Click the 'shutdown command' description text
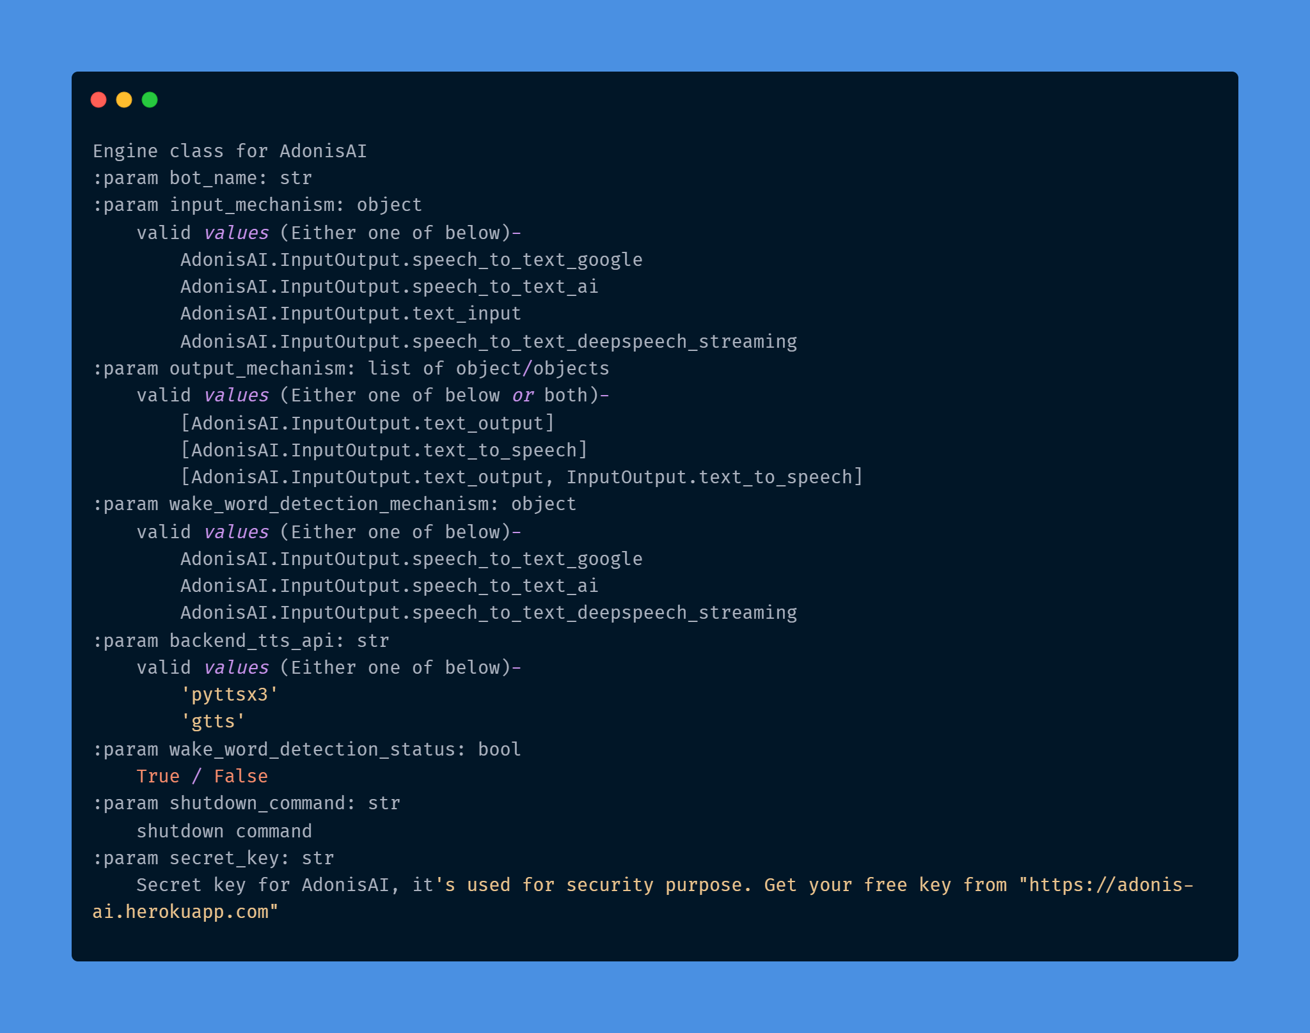Viewport: 1310px width, 1033px height. pyautogui.click(x=224, y=832)
